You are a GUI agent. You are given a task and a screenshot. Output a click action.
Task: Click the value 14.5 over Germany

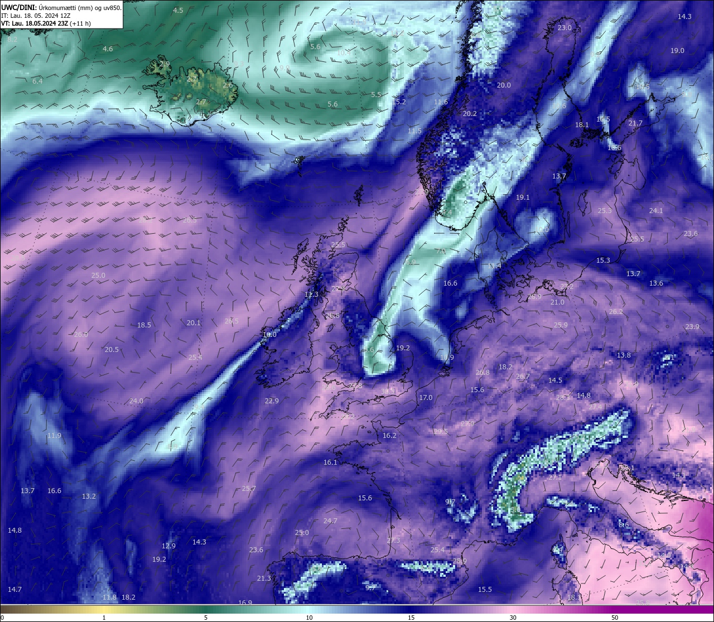pos(555,380)
